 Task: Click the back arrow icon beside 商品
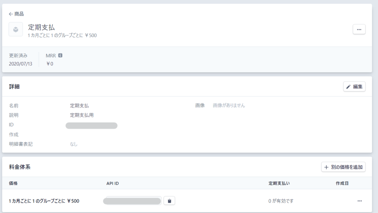tap(11, 14)
